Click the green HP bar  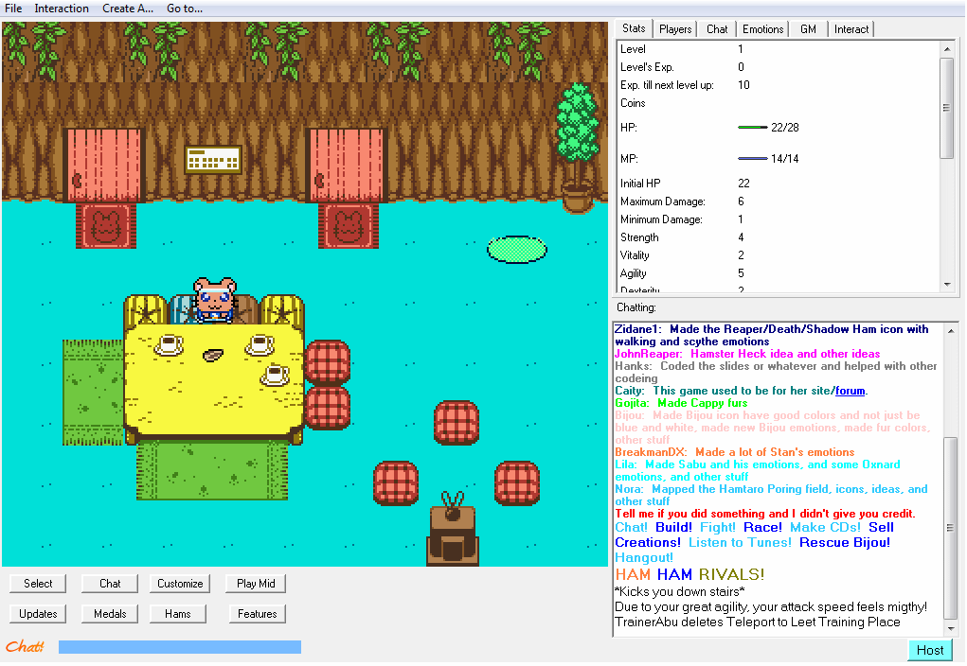[x=753, y=128]
